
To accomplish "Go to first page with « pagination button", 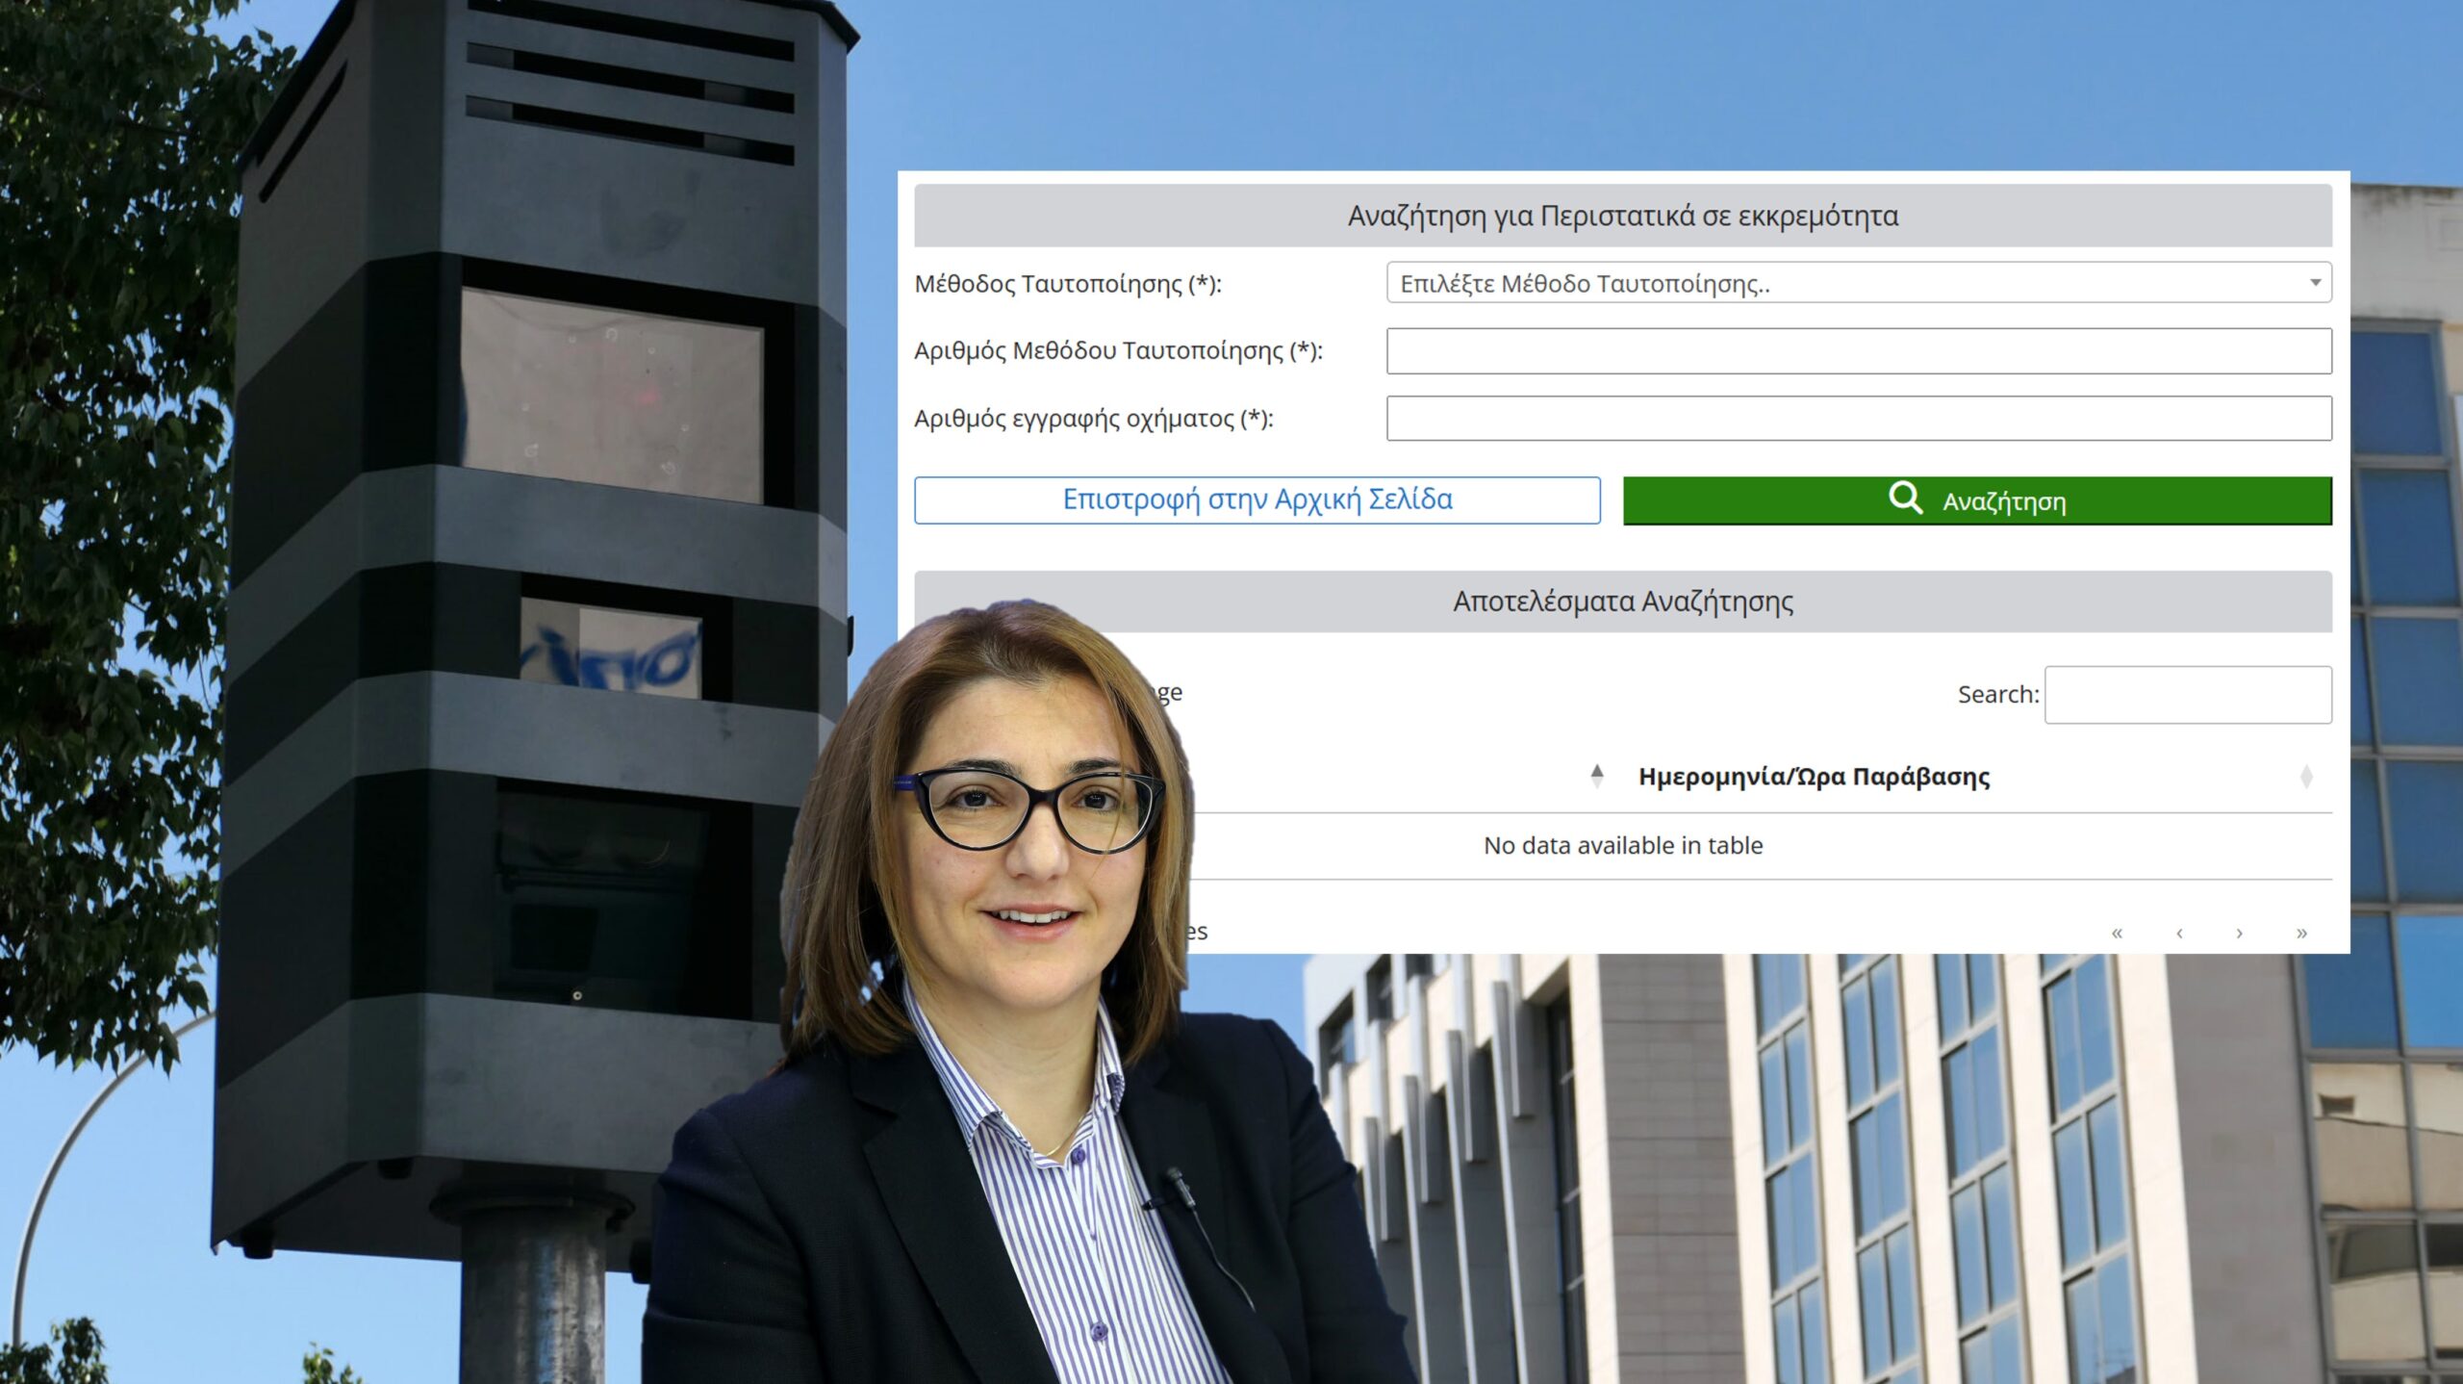I will [x=2117, y=933].
